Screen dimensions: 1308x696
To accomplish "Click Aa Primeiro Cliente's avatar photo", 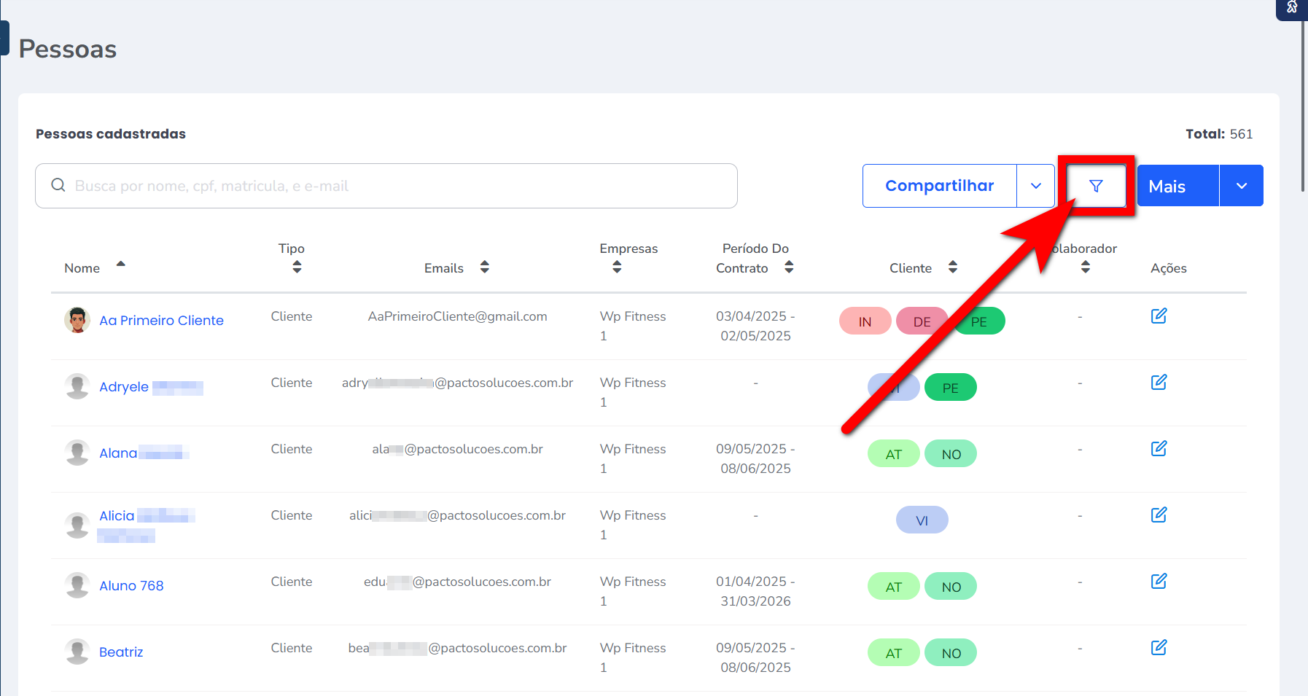I will pyautogui.click(x=77, y=320).
